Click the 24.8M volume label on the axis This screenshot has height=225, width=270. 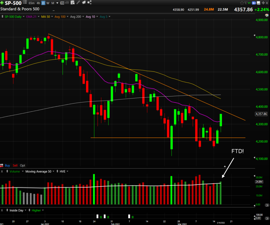tap(259, 182)
